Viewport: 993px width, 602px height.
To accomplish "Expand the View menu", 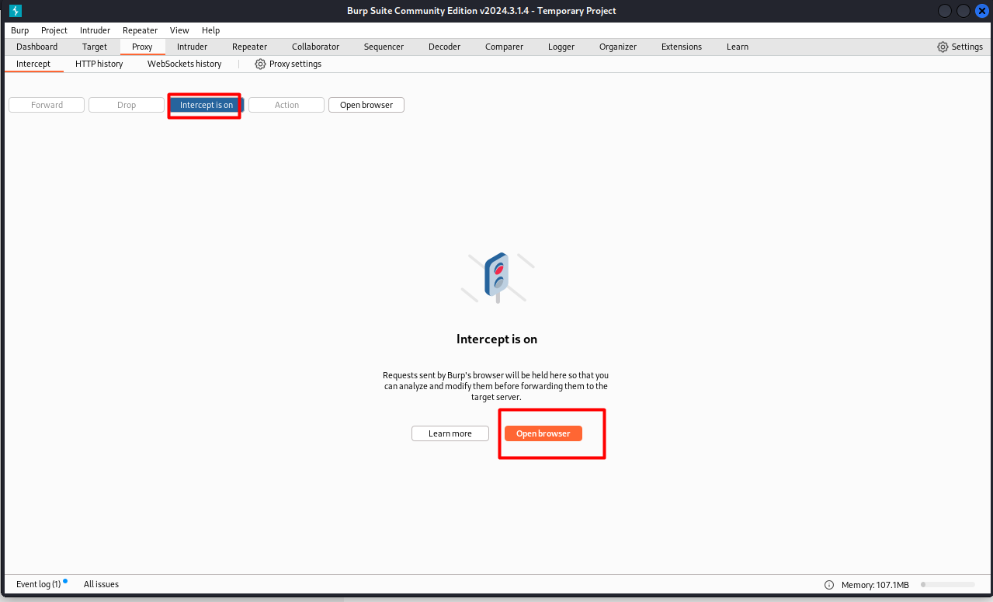I will click(179, 30).
